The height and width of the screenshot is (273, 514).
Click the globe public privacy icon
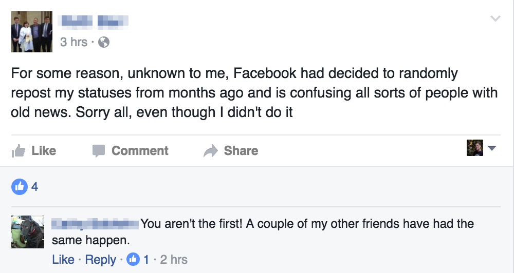[103, 42]
